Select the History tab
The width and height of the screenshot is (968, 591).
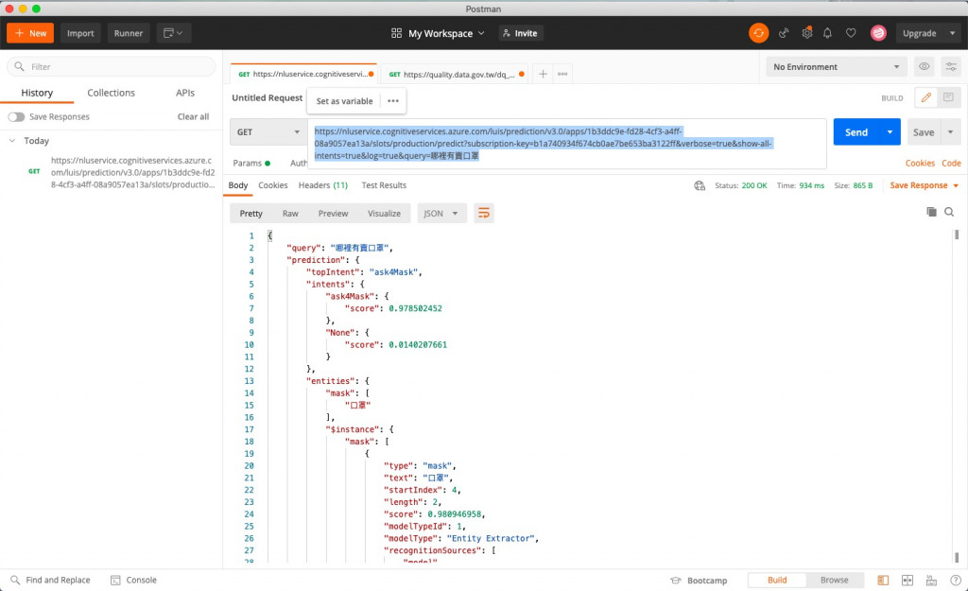click(37, 93)
